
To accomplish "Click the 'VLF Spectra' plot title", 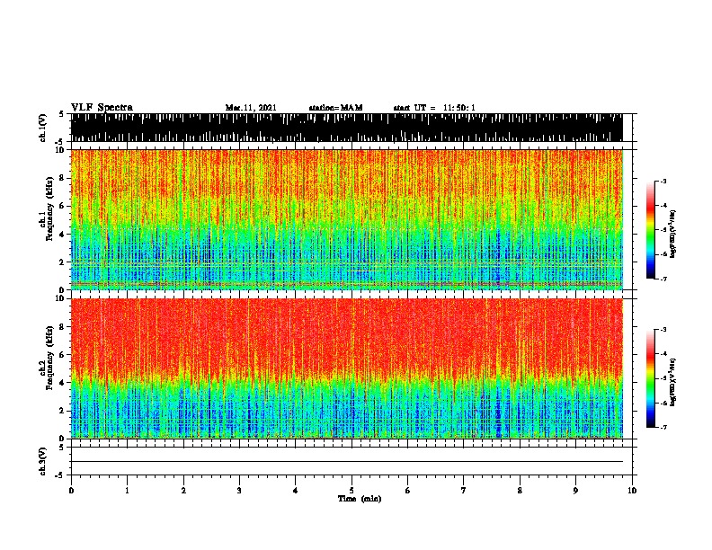I will (x=102, y=108).
